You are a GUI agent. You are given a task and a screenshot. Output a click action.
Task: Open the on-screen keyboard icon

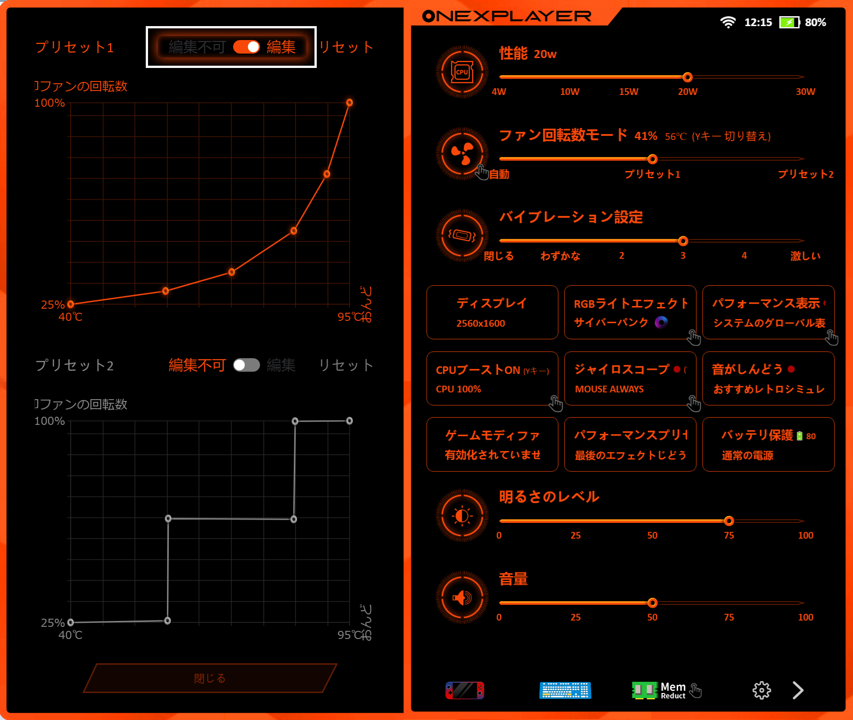tap(565, 690)
